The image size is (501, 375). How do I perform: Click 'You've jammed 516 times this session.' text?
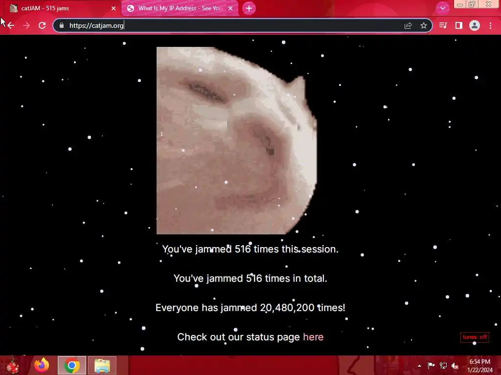click(x=250, y=249)
